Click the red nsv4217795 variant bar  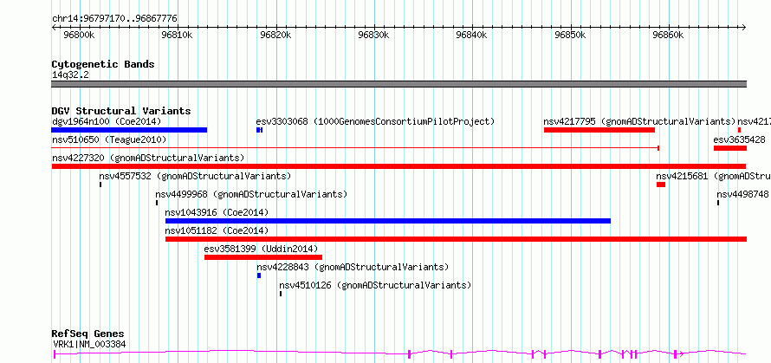599,130
